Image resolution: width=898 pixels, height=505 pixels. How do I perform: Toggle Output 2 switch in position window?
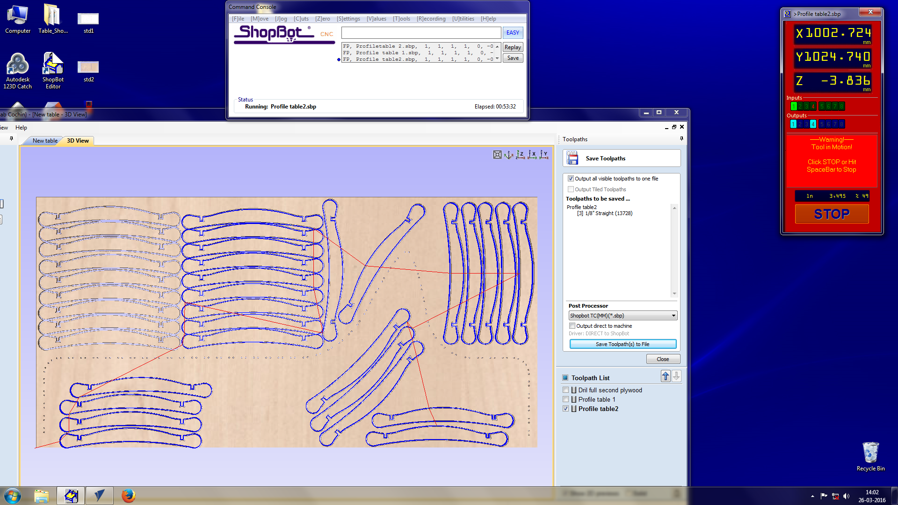pos(800,124)
